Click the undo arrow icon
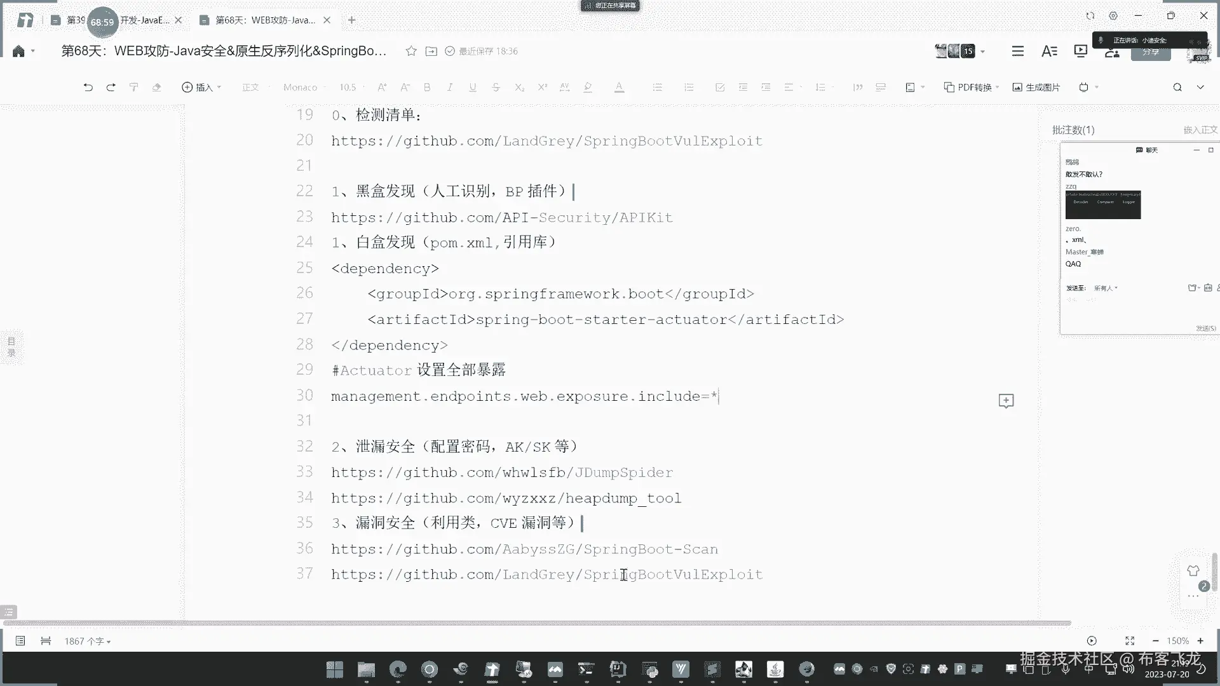Image resolution: width=1220 pixels, height=686 pixels. pyautogui.click(x=88, y=87)
